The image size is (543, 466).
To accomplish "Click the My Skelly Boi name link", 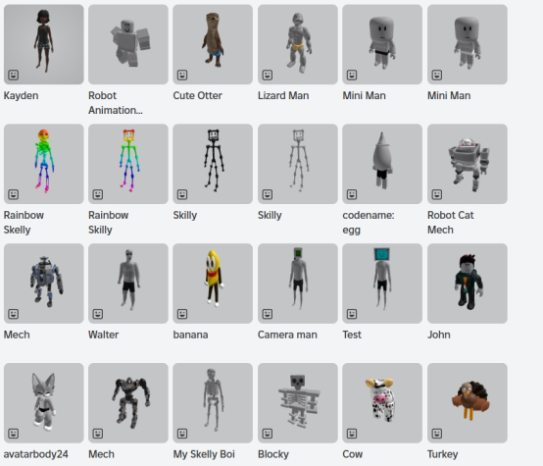I will (x=204, y=454).
